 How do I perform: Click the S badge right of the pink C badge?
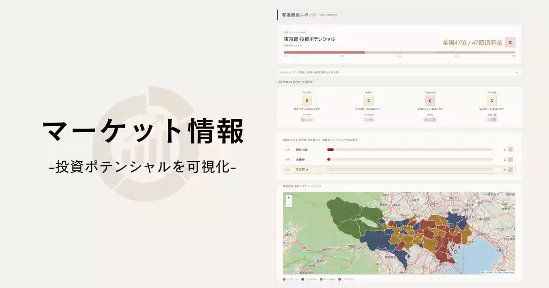492,101
